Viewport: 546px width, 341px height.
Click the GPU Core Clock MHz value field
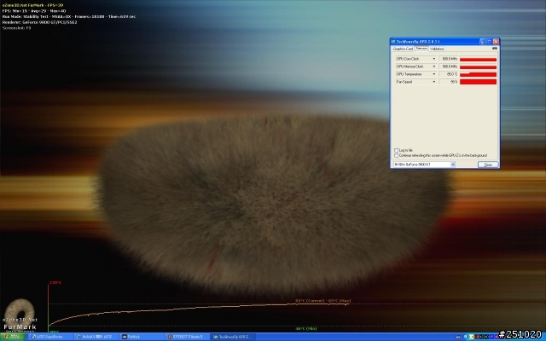(448, 59)
